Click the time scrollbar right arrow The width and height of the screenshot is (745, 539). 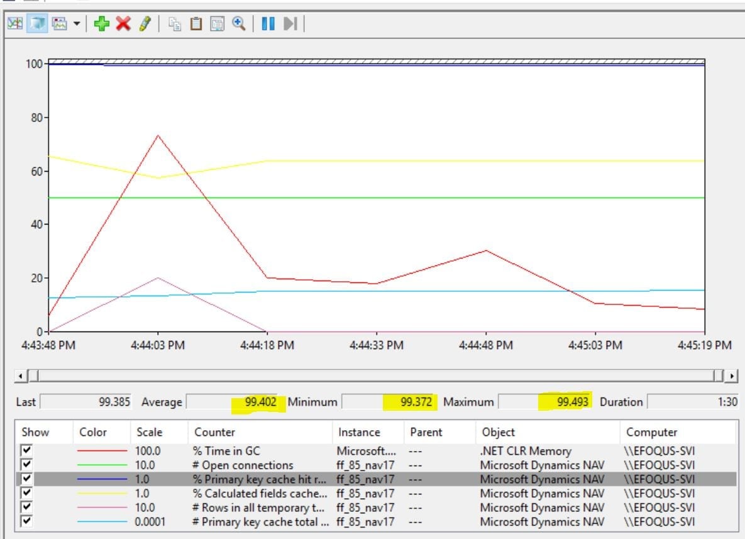(x=732, y=376)
